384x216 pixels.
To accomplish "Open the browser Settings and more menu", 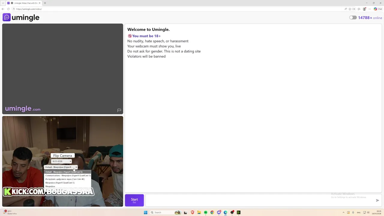I will coord(370,9).
